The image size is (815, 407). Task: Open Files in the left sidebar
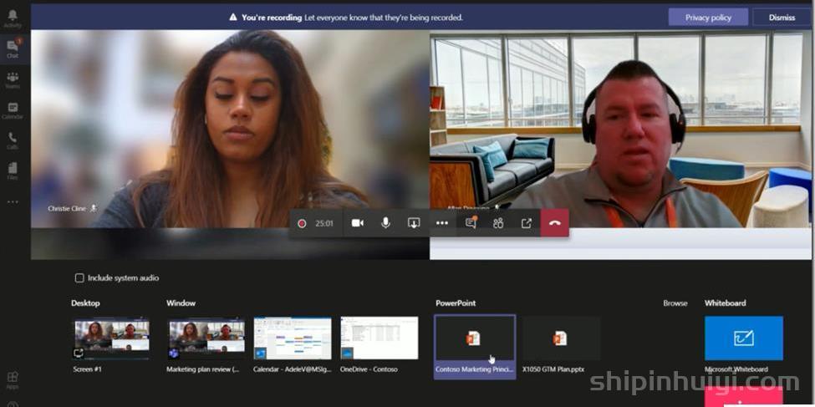[13, 171]
